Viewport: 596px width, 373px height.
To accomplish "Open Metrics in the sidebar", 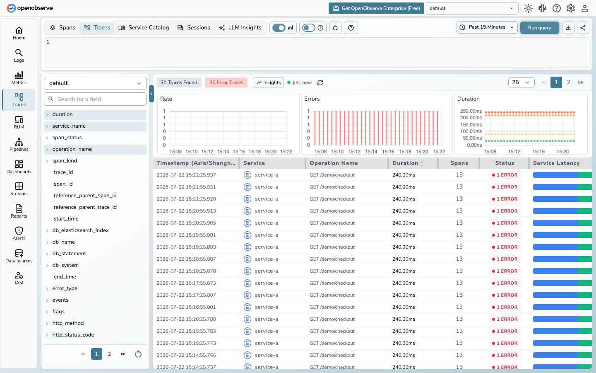I will (19, 78).
